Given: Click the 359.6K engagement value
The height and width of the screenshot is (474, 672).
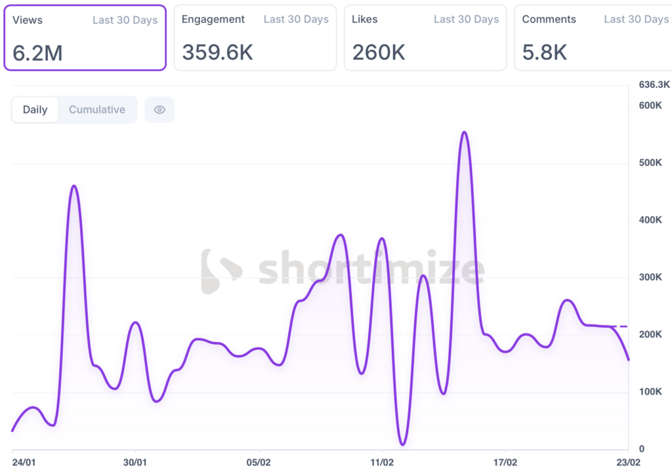Looking at the screenshot, I should coord(217,53).
